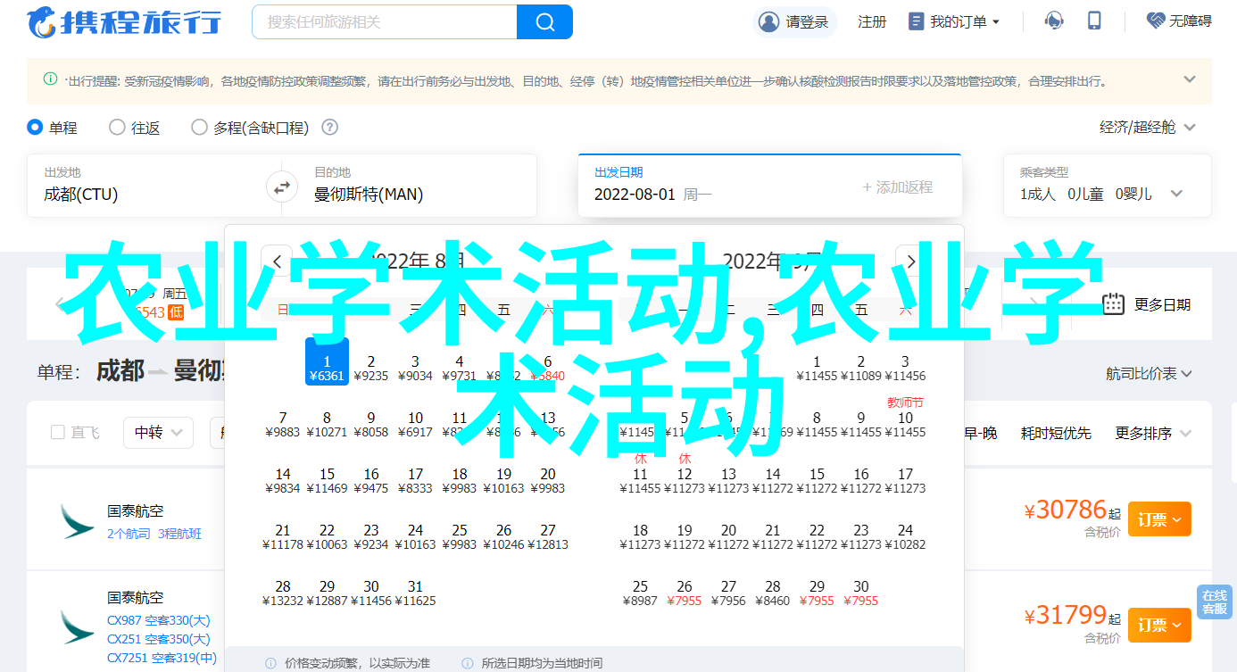Expand the 航司比价表 comparison table
This screenshot has height=672, width=1237.
pyautogui.click(x=1150, y=374)
